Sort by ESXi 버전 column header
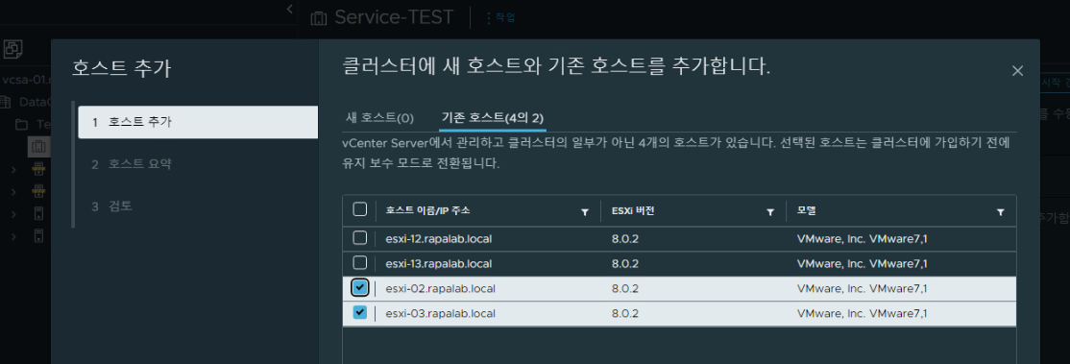The height and width of the screenshot is (364, 1070). 633,211
